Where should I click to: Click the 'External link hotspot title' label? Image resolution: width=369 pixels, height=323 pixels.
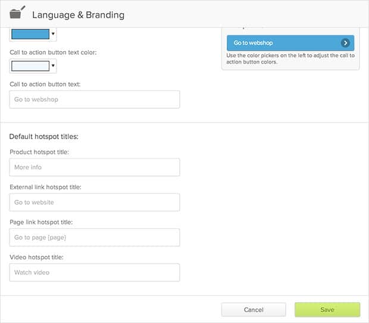pos(45,187)
